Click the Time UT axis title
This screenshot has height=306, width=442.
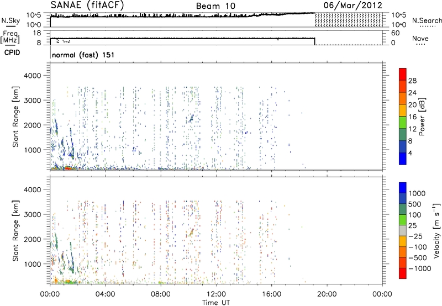[x=216, y=302]
